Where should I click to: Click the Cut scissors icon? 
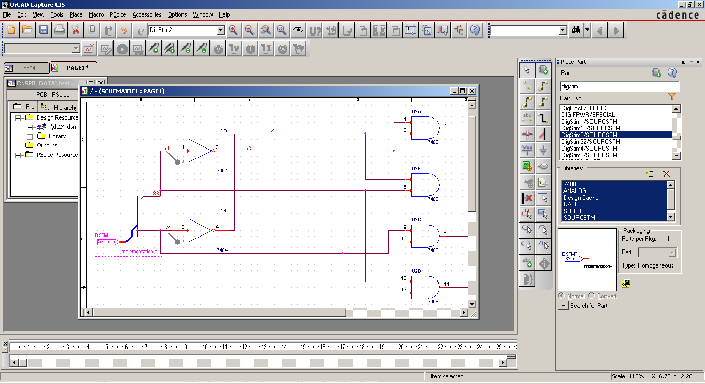tap(76, 29)
